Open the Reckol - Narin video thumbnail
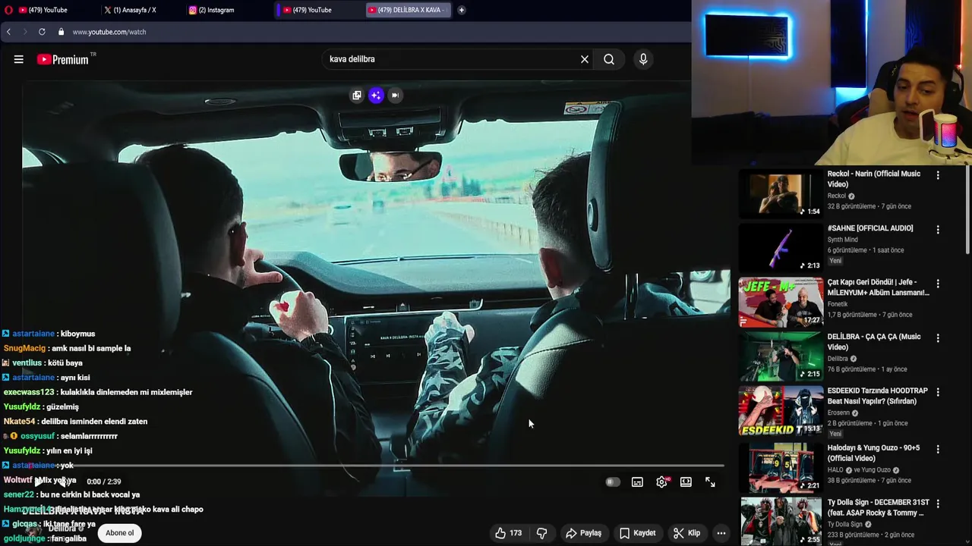The image size is (972, 546). (781, 193)
